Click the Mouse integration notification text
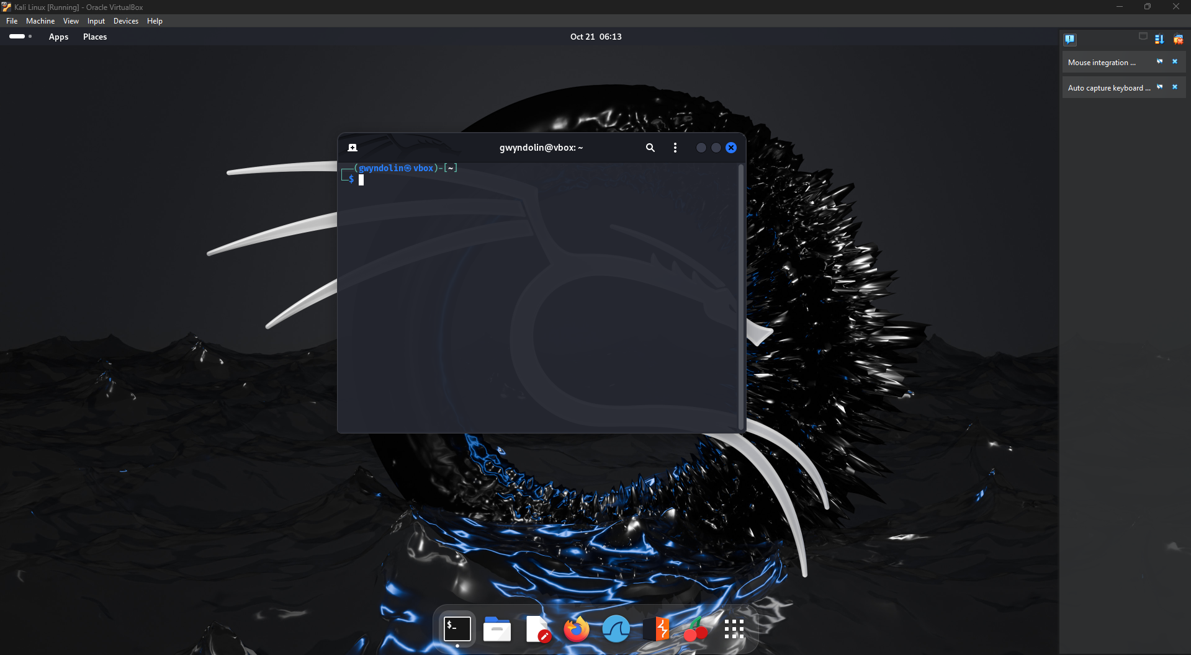Screen dimensions: 1191x655 1102,63
